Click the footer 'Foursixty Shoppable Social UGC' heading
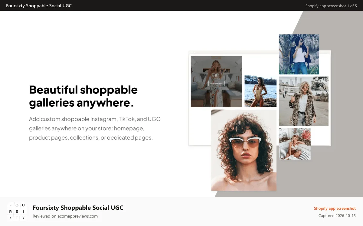The height and width of the screenshot is (226, 363). click(78, 208)
